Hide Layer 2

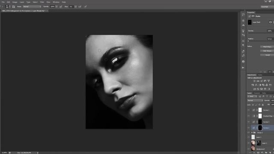pyautogui.click(x=249, y=137)
